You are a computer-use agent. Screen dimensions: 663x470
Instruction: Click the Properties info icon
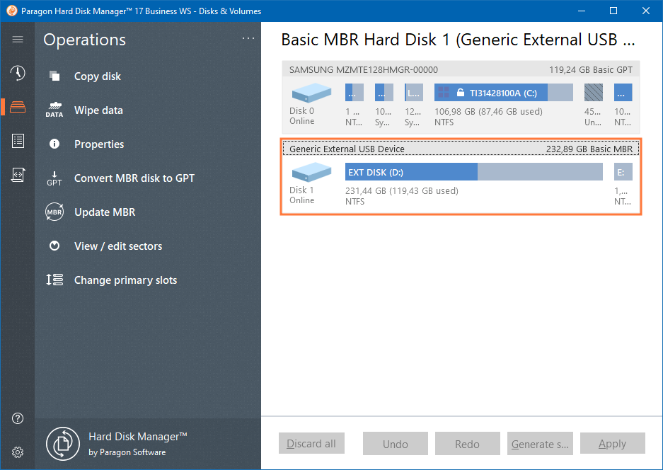point(54,144)
